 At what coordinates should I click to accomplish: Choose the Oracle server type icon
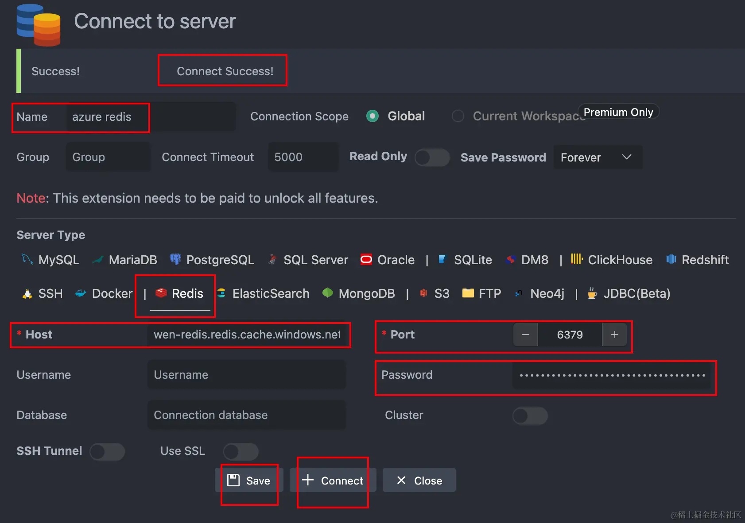click(x=366, y=259)
